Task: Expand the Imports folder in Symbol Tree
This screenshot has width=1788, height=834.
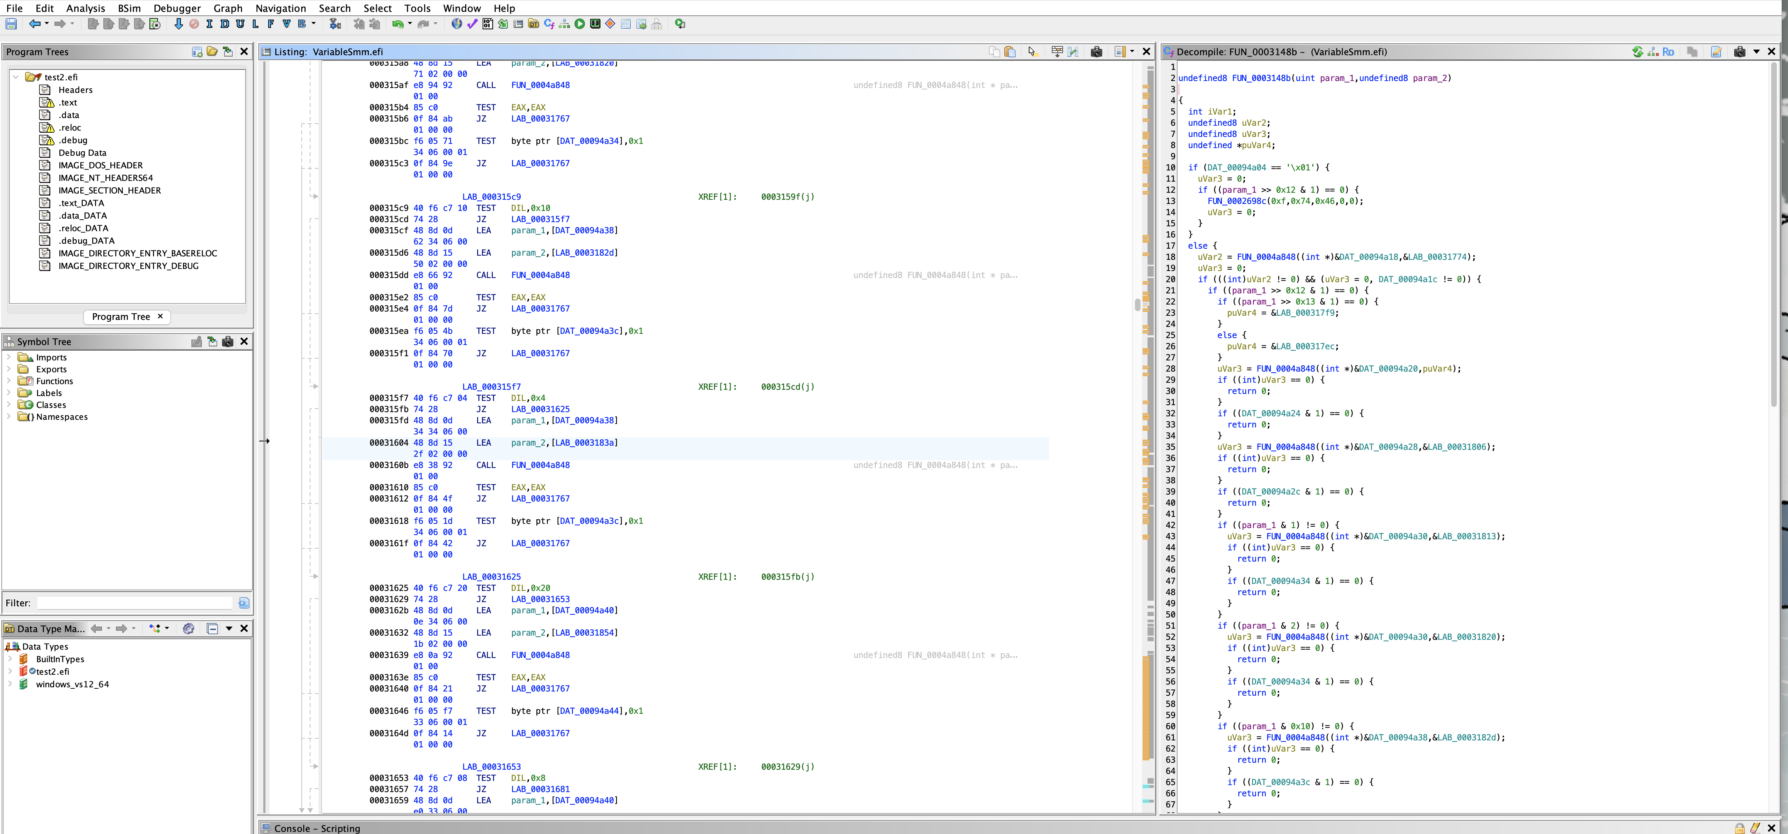Action: tap(9, 358)
